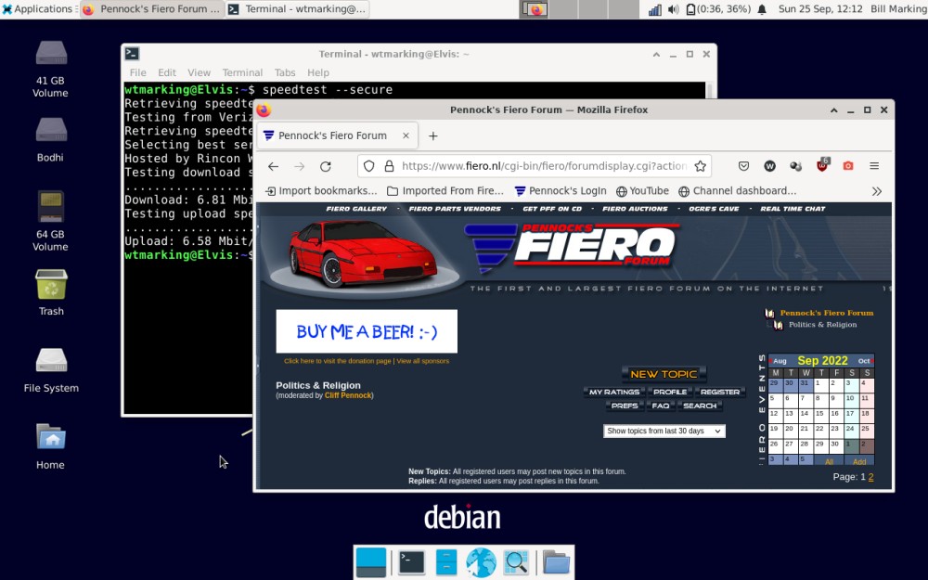Open the Firefox hamburger menu

tap(873, 166)
